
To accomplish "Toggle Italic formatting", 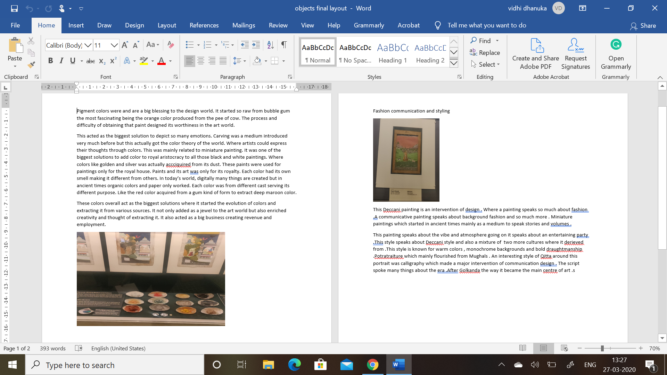I will (x=61, y=61).
